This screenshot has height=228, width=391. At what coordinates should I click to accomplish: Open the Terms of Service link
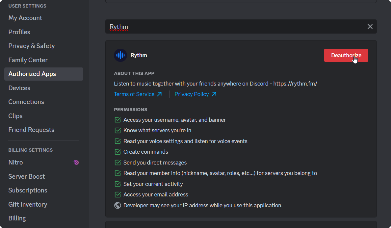point(134,94)
